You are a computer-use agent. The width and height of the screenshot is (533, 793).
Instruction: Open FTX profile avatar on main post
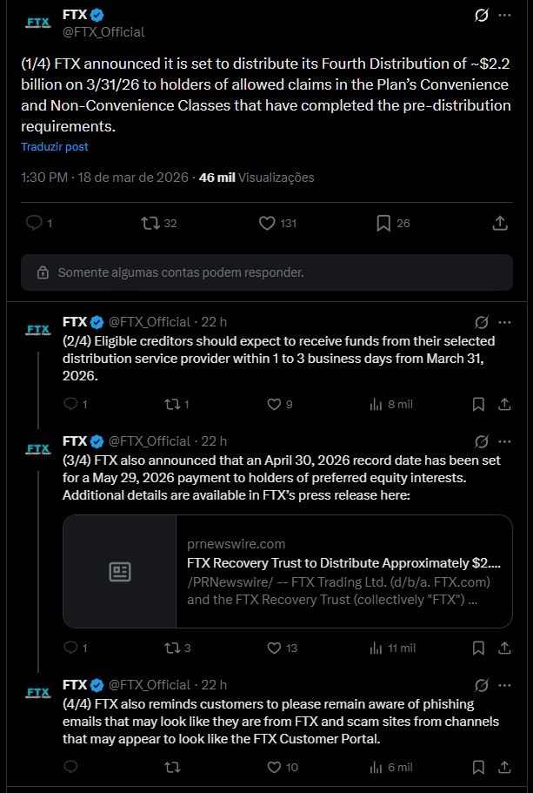(37, 24)
